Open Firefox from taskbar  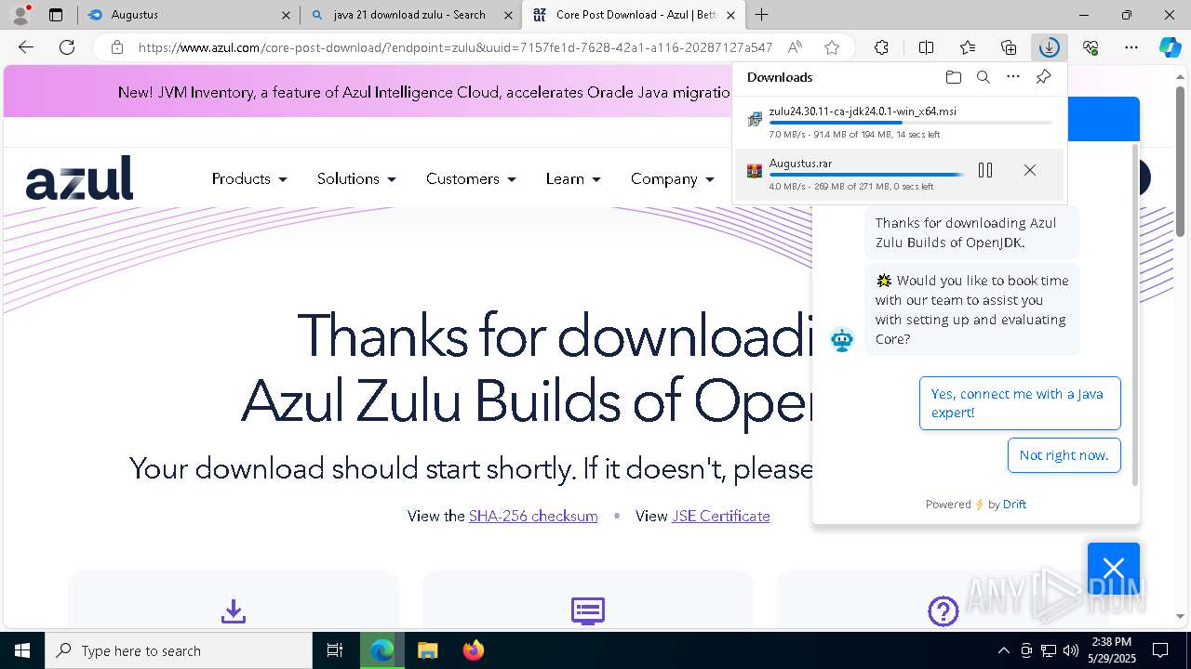[x=473, y=650]
